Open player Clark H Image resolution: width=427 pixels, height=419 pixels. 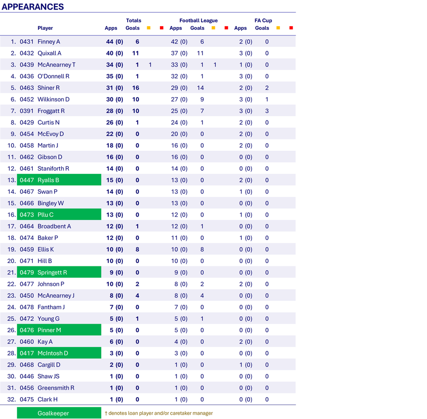47,399
